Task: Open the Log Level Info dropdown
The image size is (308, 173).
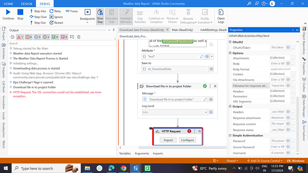Action: [x=175, y=112]
